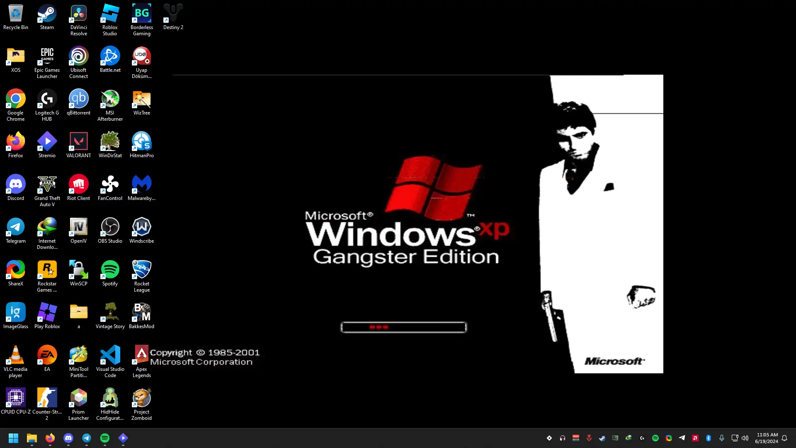Click the Grand Theft Auto V shortcut
Image resolution: width=796 pixels, height=448 pixels.
[x=47, y=191]
